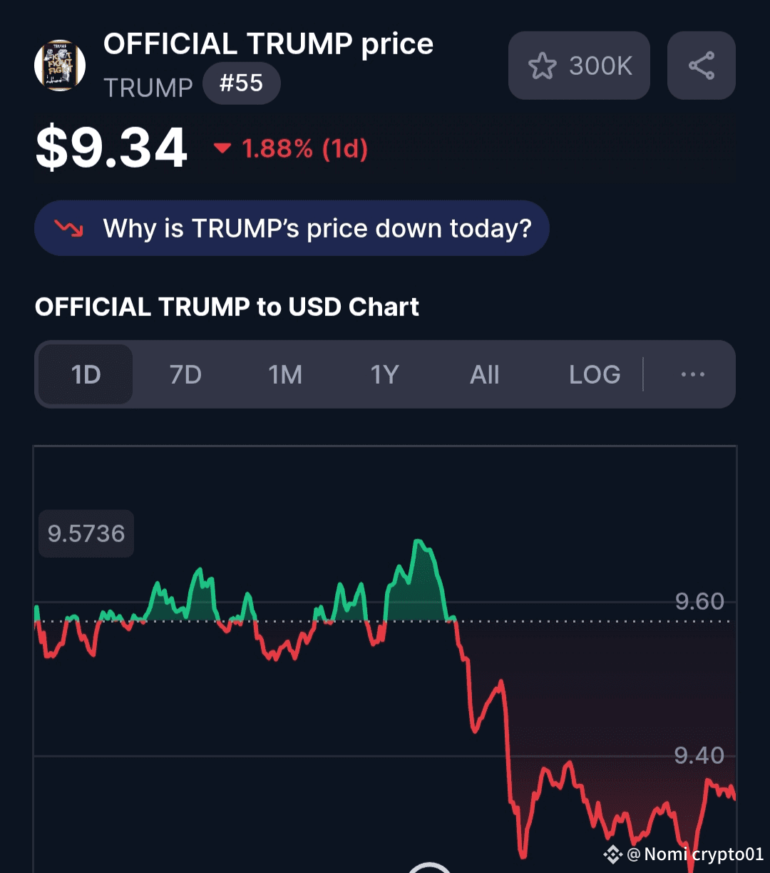Open more chart options ellipsis

692,374
